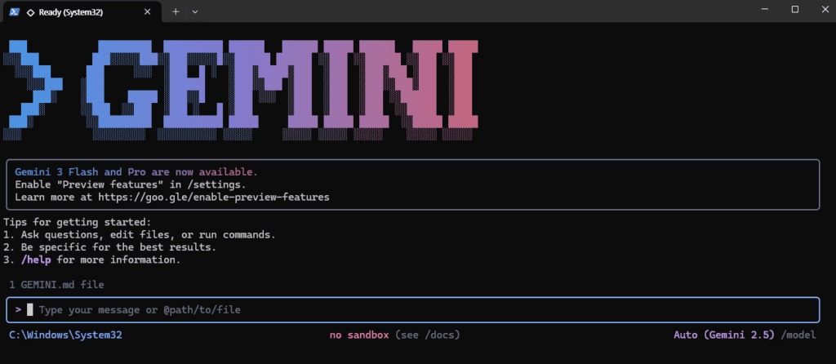Focus the "Type your message" input field
Screen dimensions: 836x364
coord(412,309)
